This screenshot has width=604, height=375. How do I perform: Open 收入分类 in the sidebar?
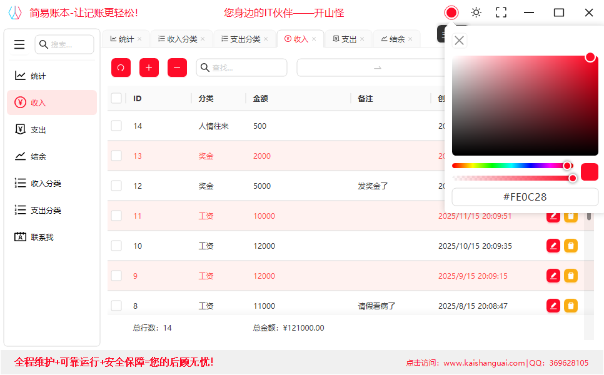52,183
